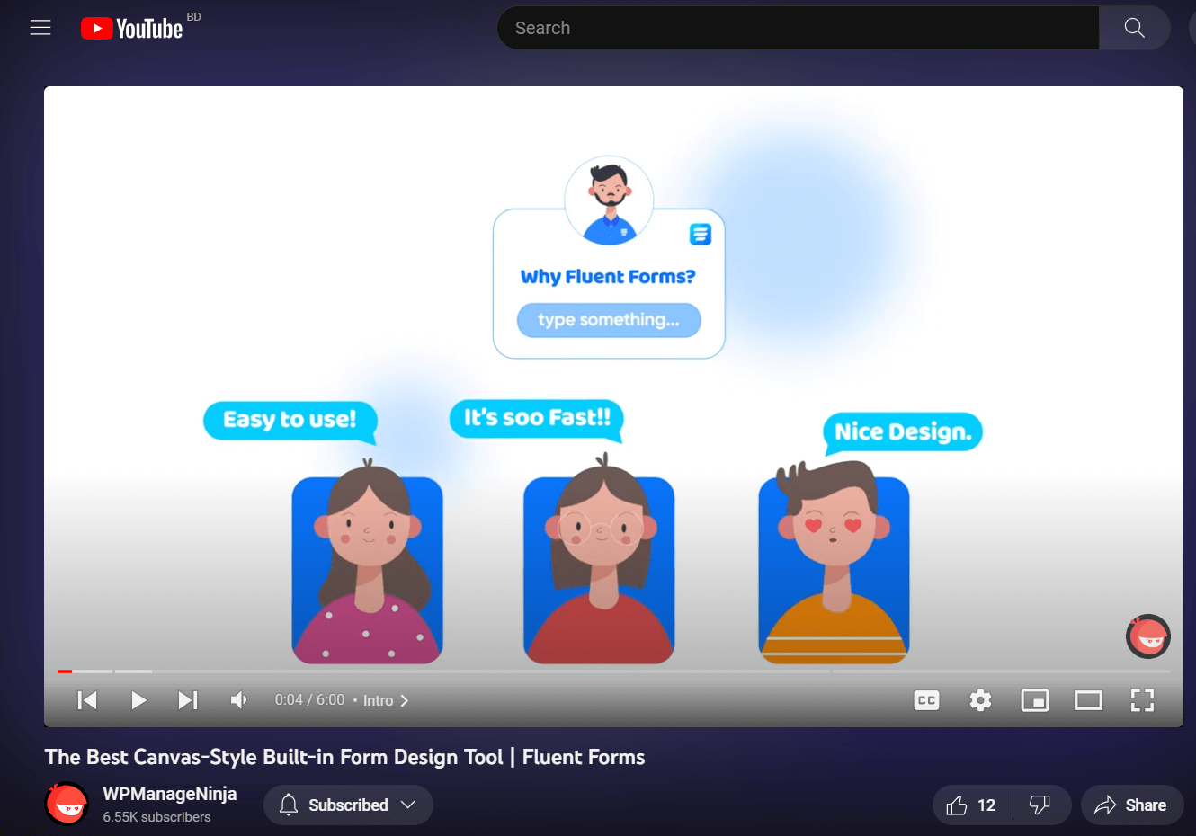Focus the Search input field
Screen dimensions: 1196x836
click(x=799, y=28)
